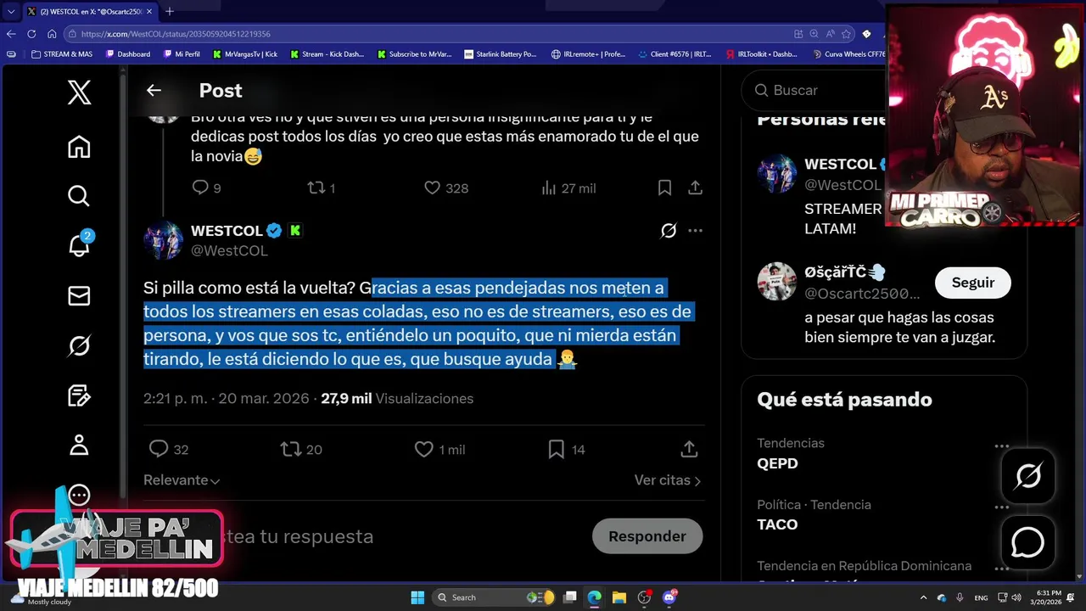
Task: Open Grok in the left sidebar
Action: (x=79, y=345)
